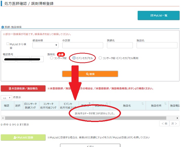
Task: Open the 件表示 rows-per-page dropdown
Action: [x=6, y=97]
